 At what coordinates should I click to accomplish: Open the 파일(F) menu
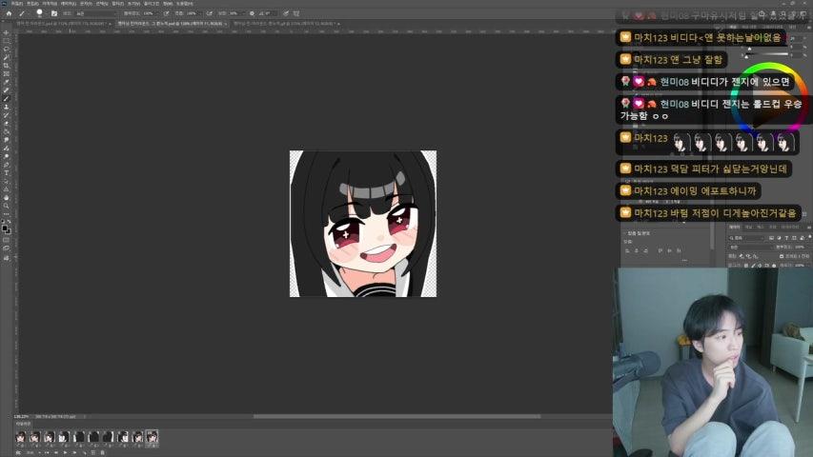(17, 4)
